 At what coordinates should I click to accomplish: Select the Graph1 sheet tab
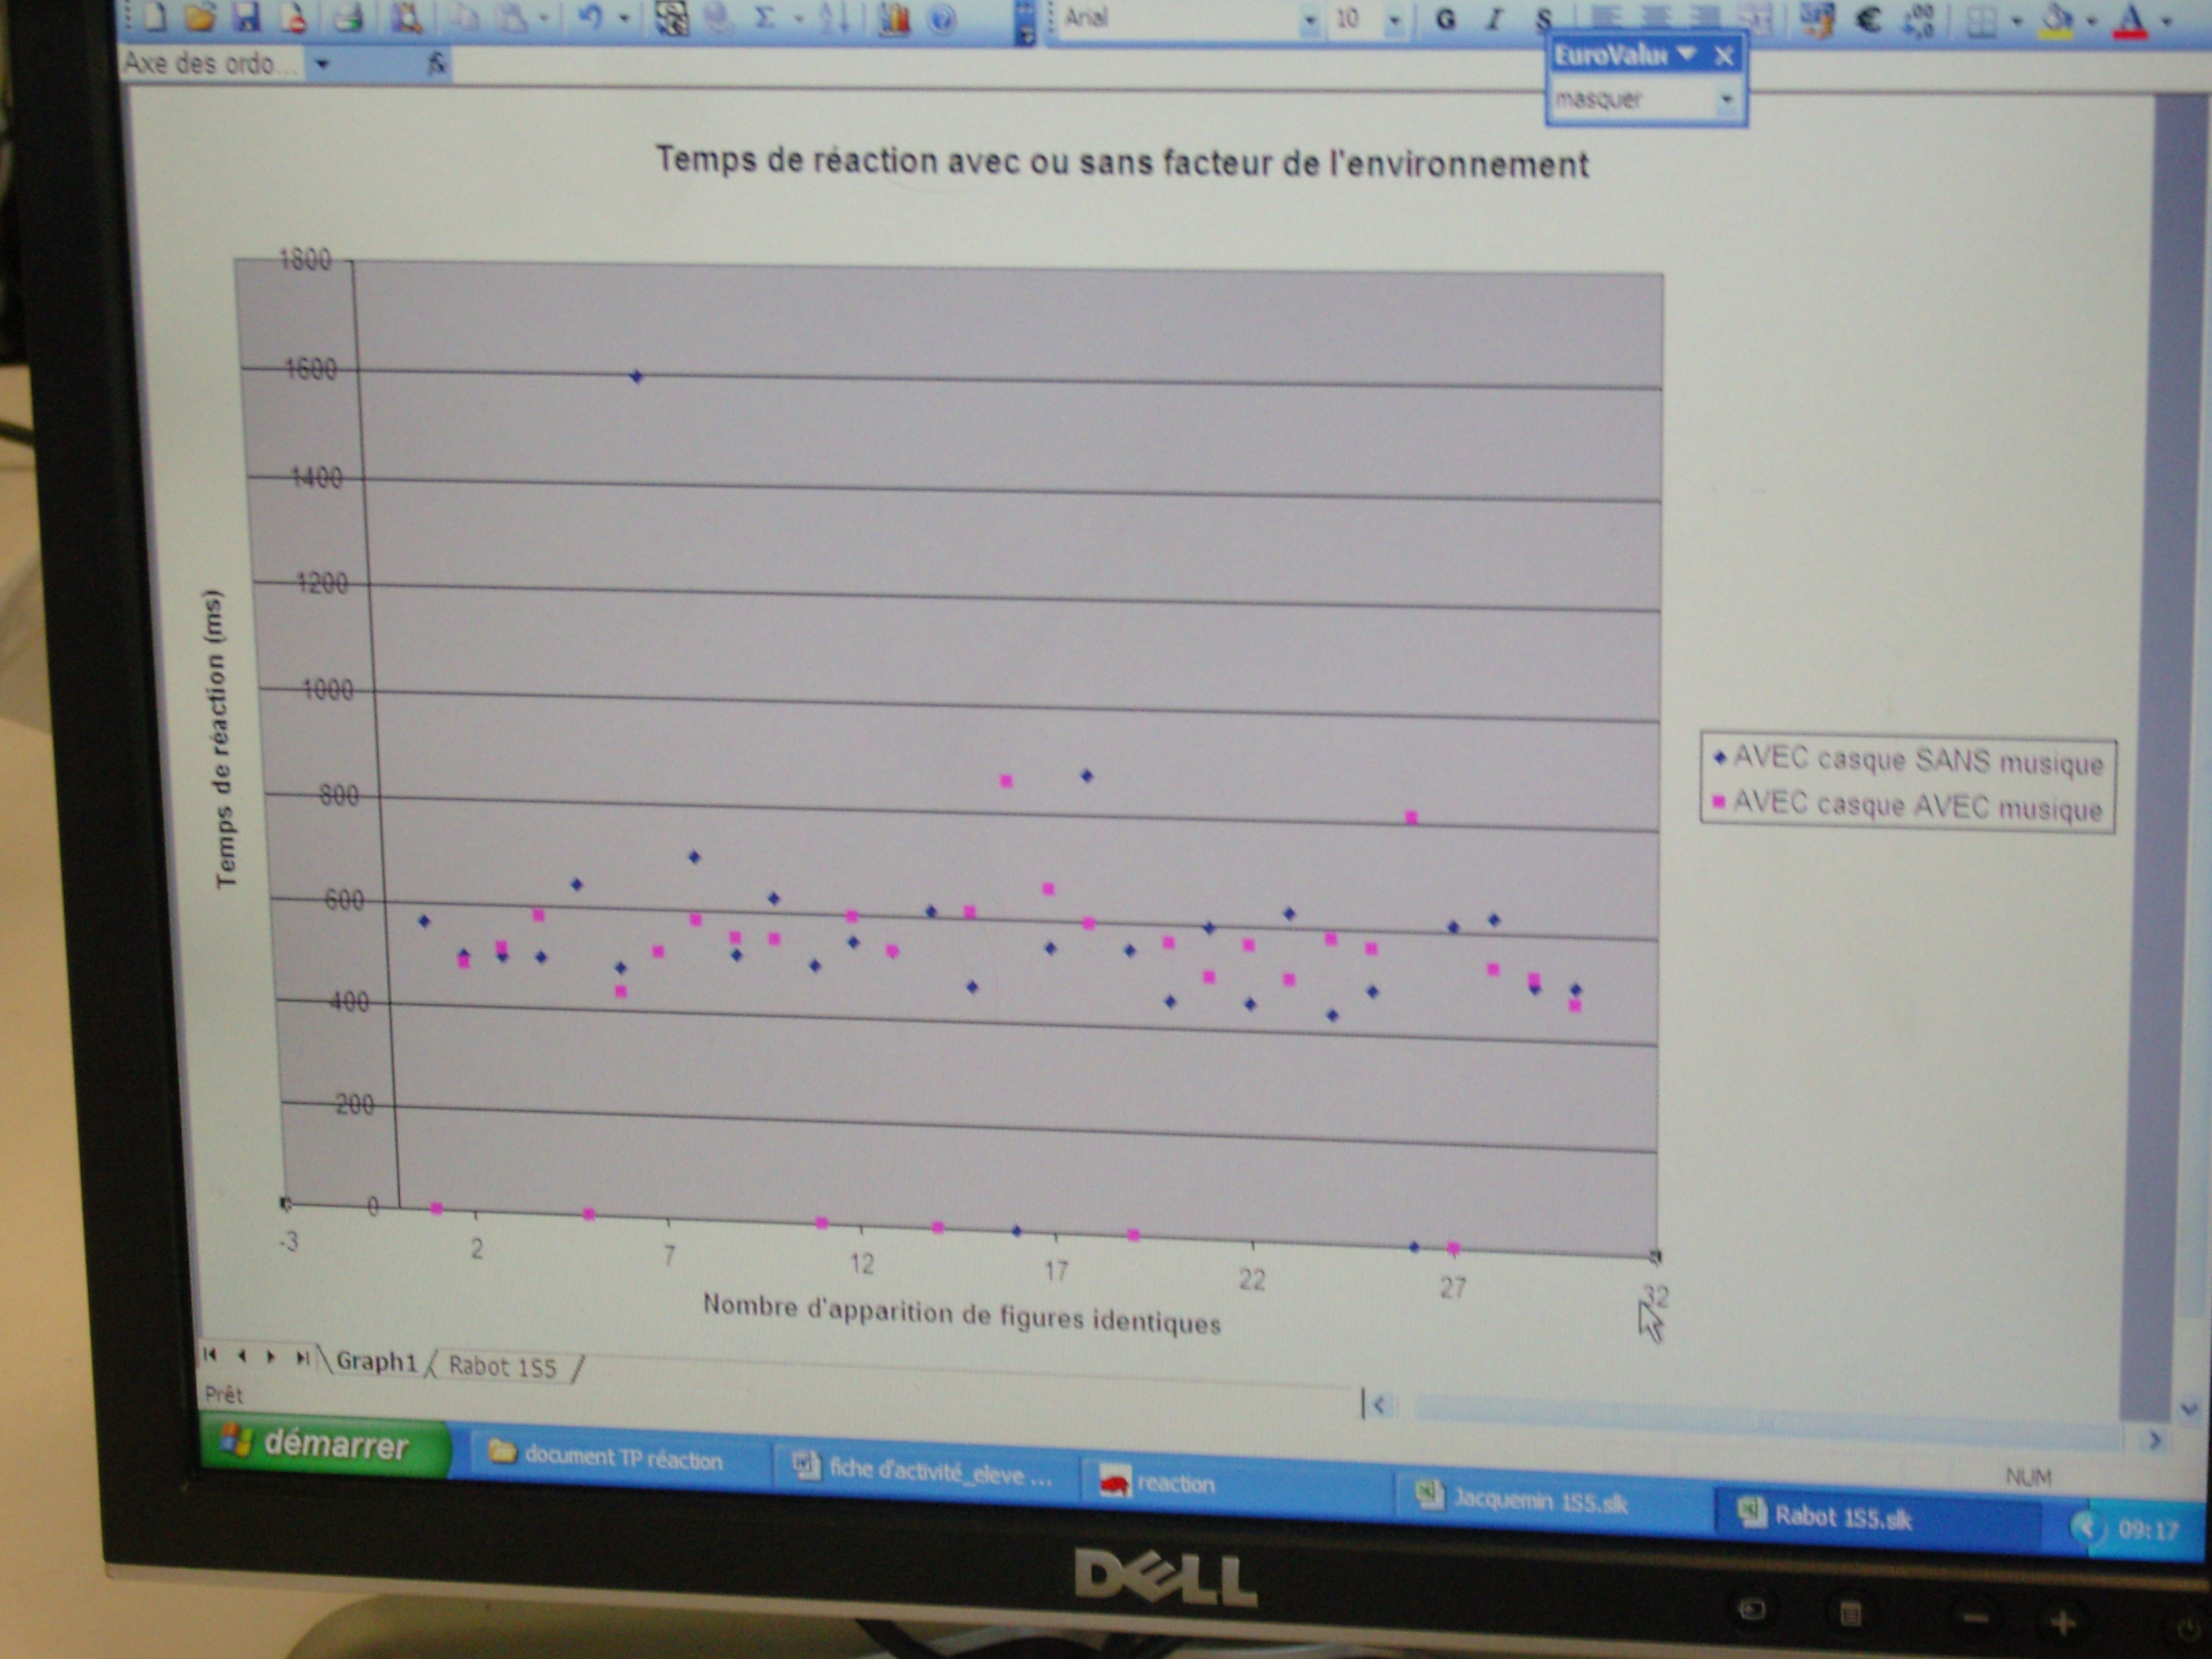pos(376,1361)
